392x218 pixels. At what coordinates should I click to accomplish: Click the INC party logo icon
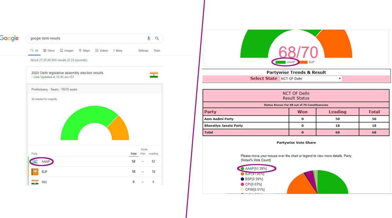[35, 182]
